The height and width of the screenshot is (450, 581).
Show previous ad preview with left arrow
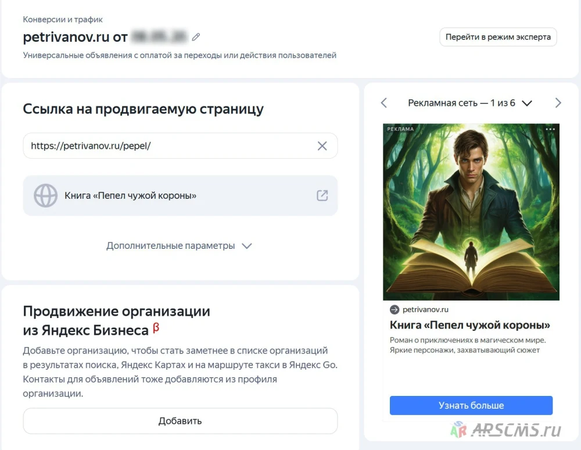[384, 103]
